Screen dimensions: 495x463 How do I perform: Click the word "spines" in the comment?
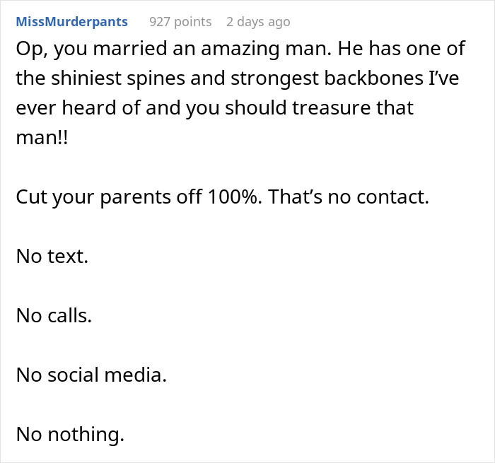(x=156, y=78)
